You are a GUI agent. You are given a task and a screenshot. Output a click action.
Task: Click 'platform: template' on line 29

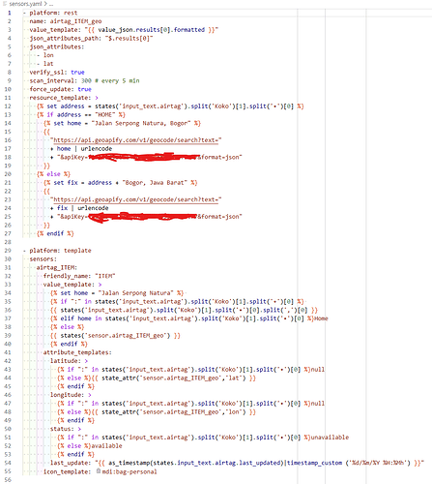point(60,251)
